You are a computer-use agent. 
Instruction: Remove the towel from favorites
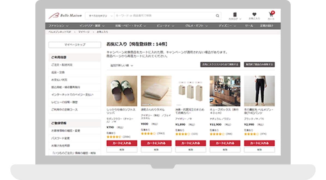(156, 150)
